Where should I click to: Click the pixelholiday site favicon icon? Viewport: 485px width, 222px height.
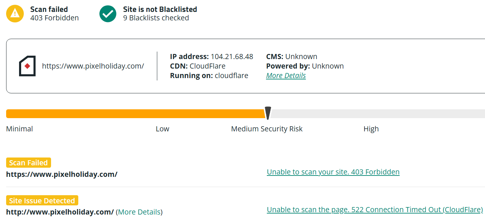[x=27, y=66]
